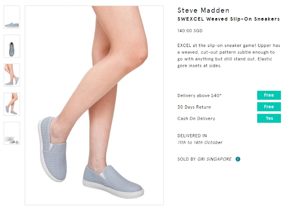This screenshot has height=208, width=293.
Task: Click the Free badge for delivery above $40
Action: 269,95
